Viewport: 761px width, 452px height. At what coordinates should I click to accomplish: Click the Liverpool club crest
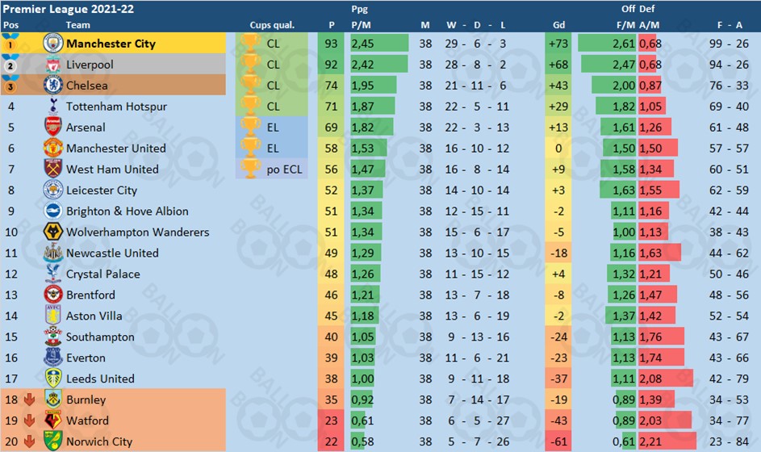point(53,64)
